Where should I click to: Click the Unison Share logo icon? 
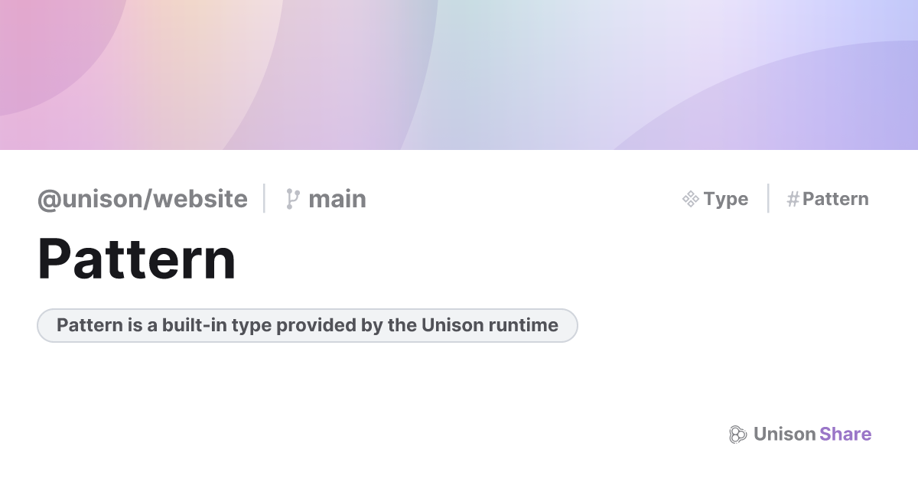coord(737,435)
